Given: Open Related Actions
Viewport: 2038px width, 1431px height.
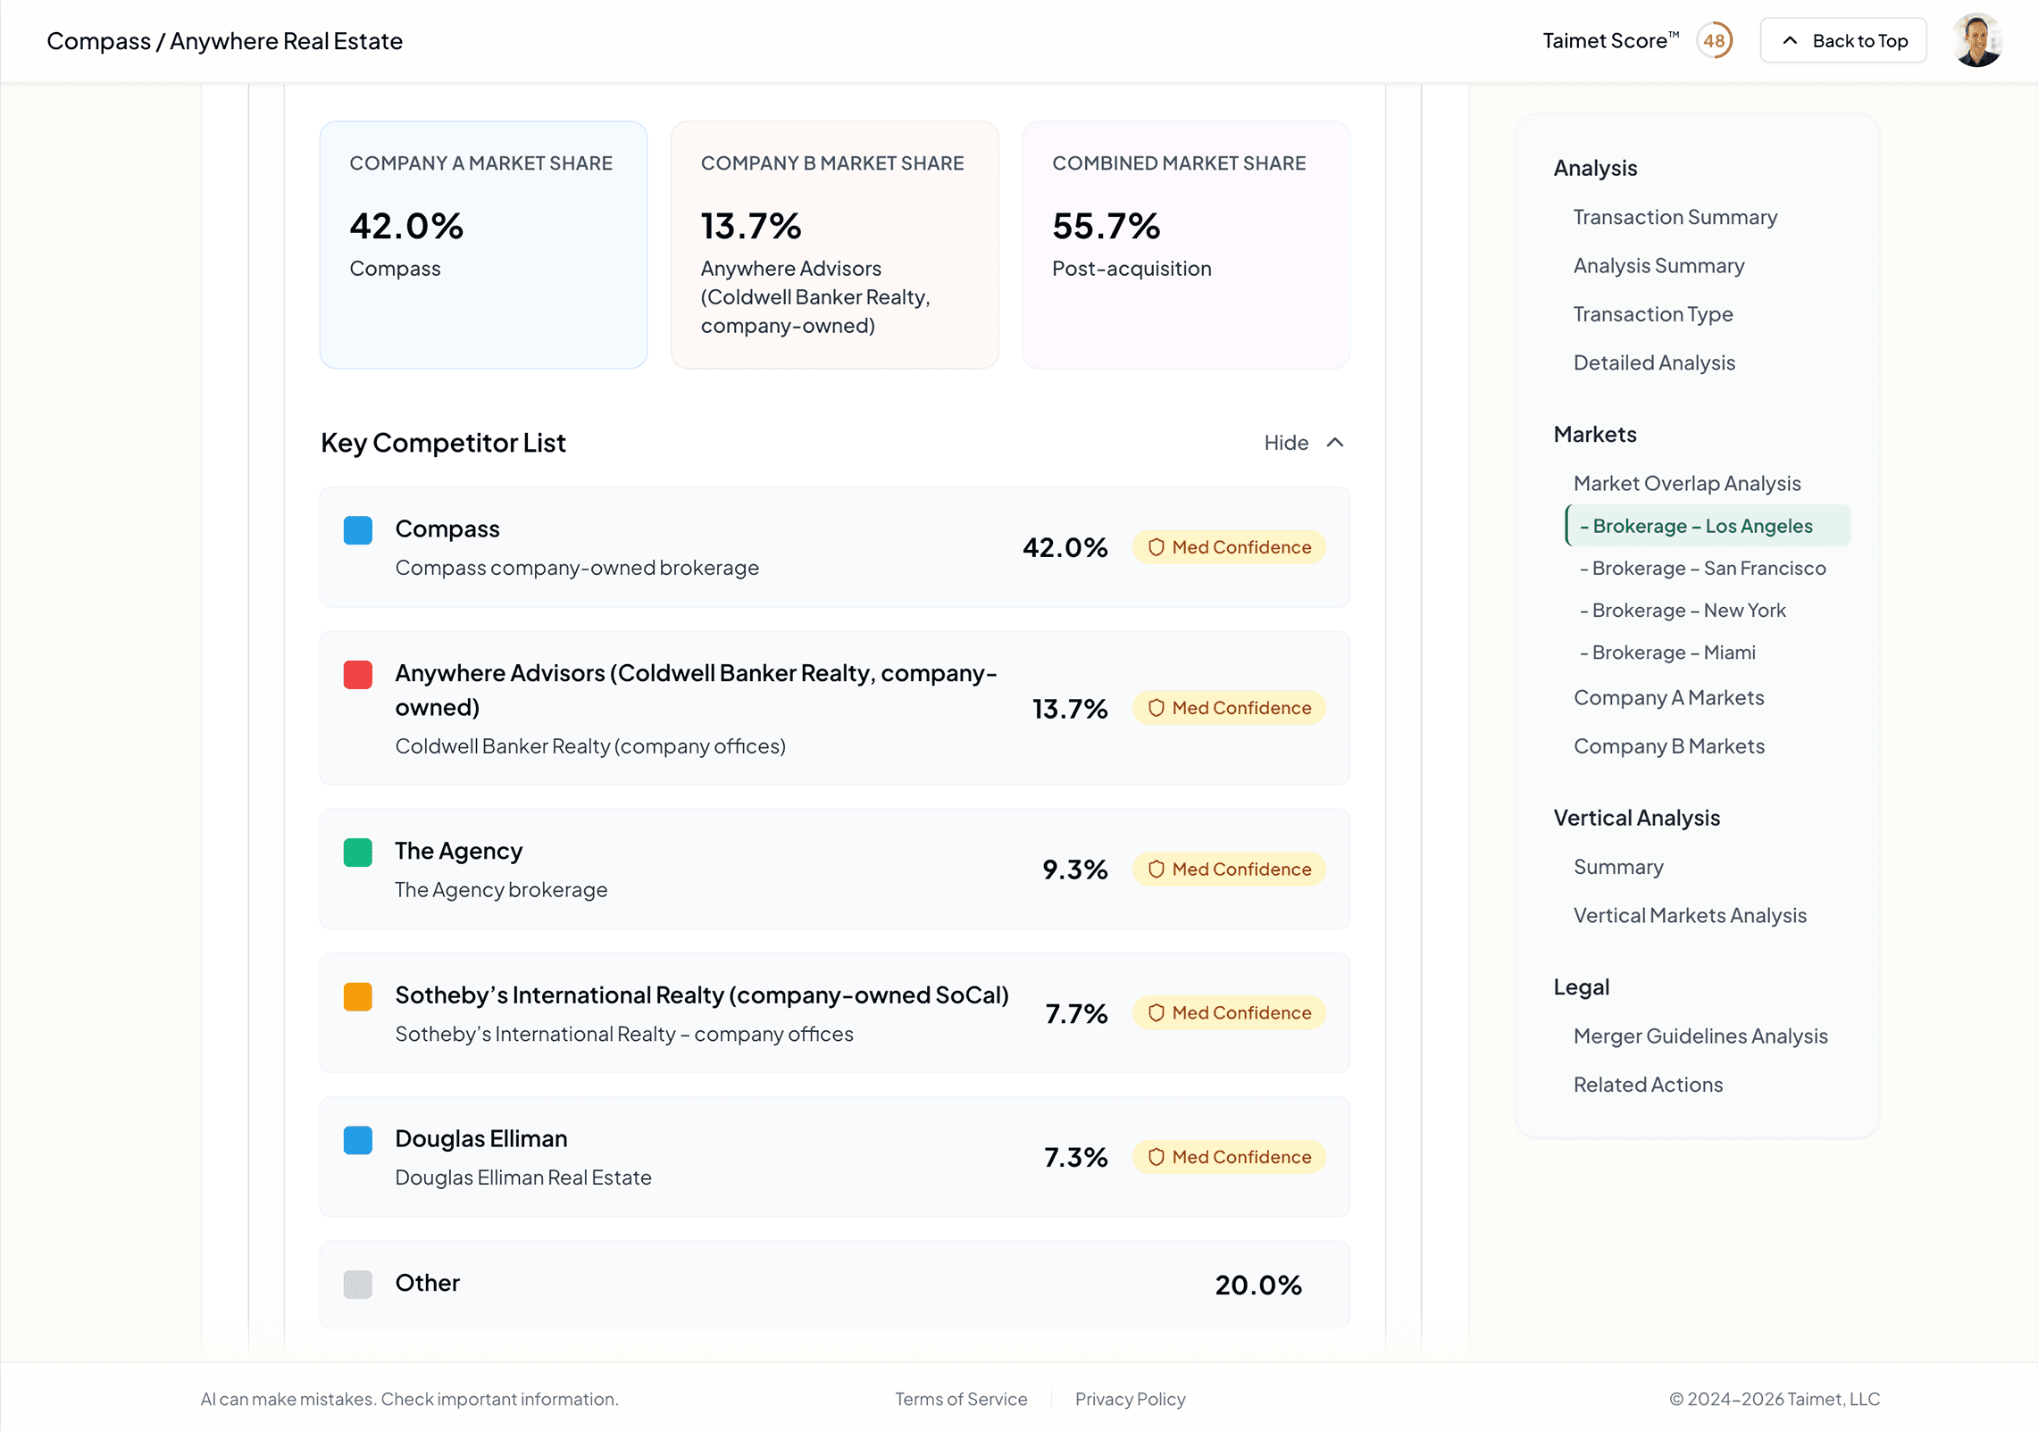Looking at the screenshot, I should [x=1647, y=1085].
